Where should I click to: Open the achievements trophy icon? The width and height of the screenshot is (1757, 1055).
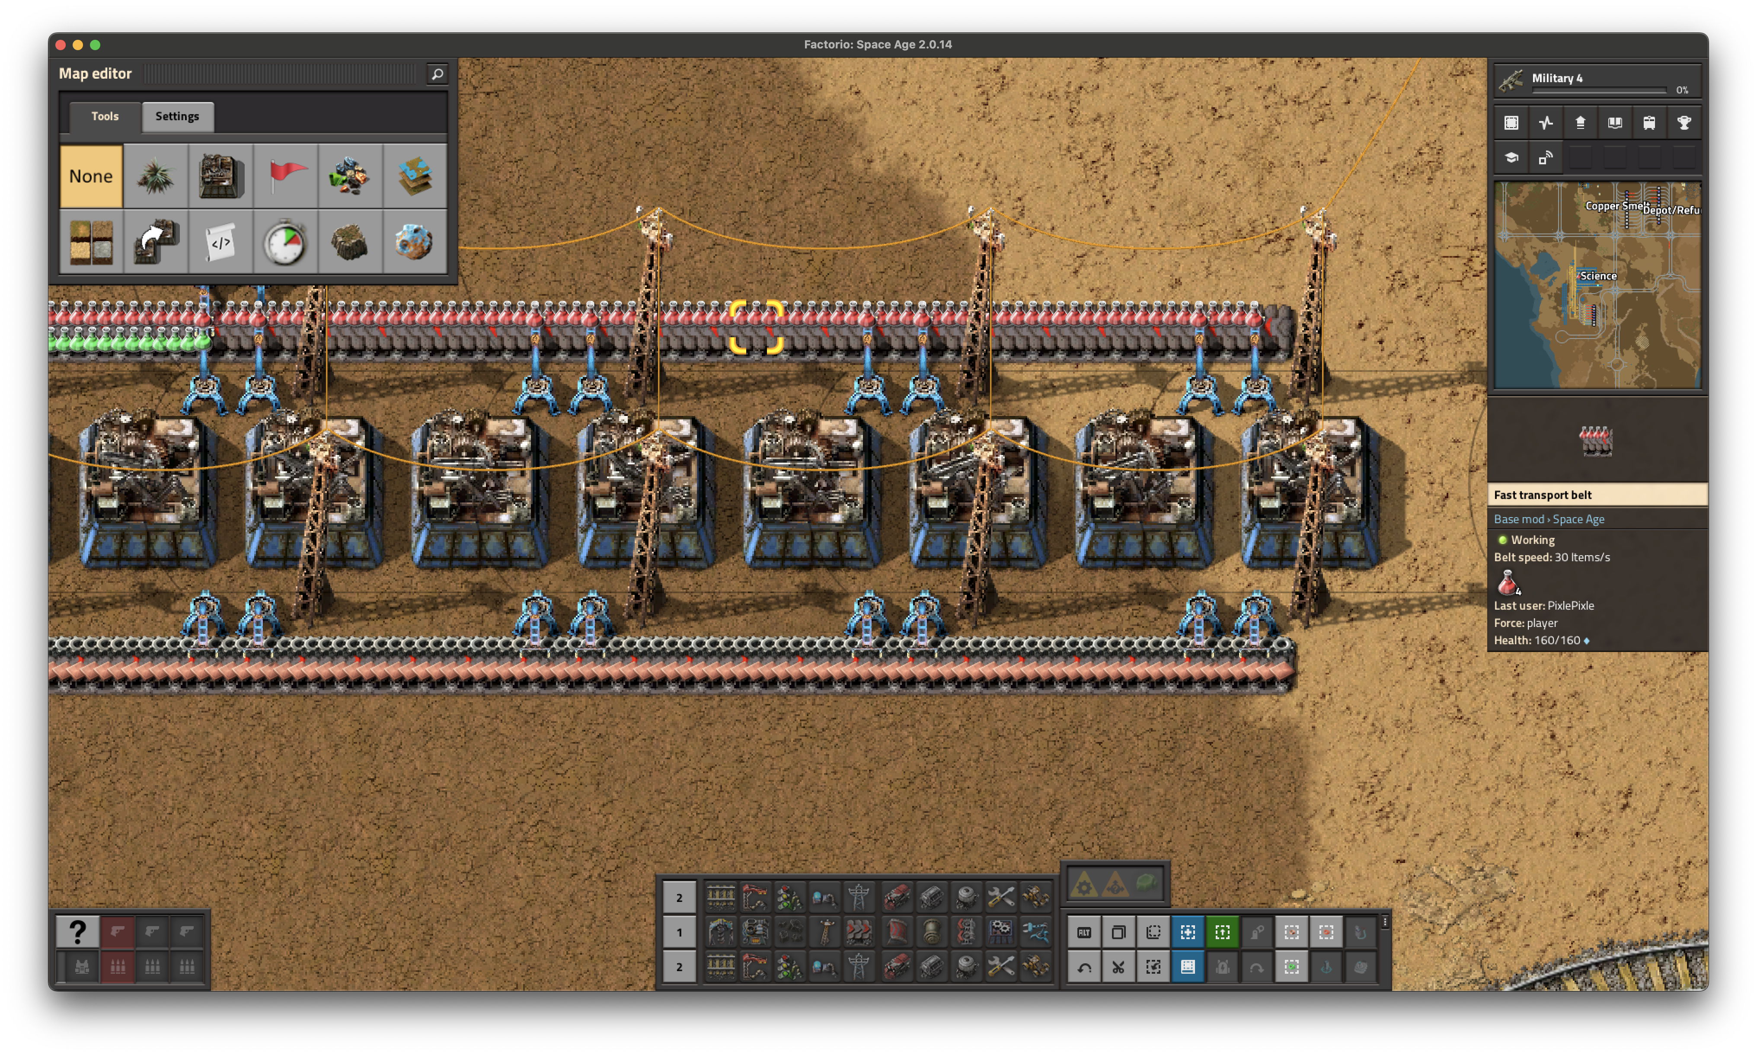pyautogui.click(x=1684, y=123)
